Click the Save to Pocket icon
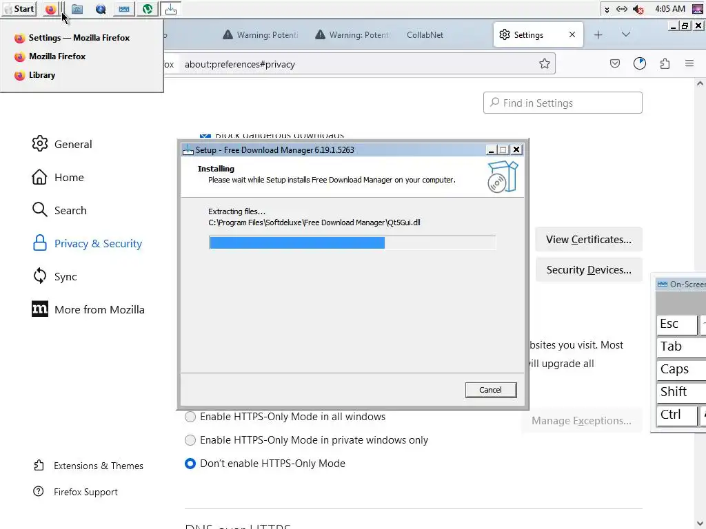The height and width of the screenshot is (529, 706). 614,64
